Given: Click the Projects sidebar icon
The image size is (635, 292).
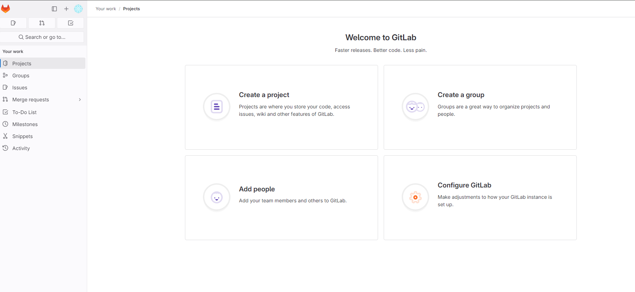Looking at the screenshot, I should pyautogui.click(x=5, y=63).
